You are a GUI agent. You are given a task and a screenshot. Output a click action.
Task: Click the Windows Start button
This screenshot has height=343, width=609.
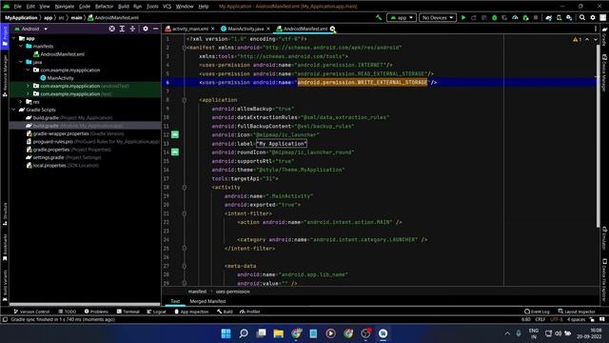(226, 333)
